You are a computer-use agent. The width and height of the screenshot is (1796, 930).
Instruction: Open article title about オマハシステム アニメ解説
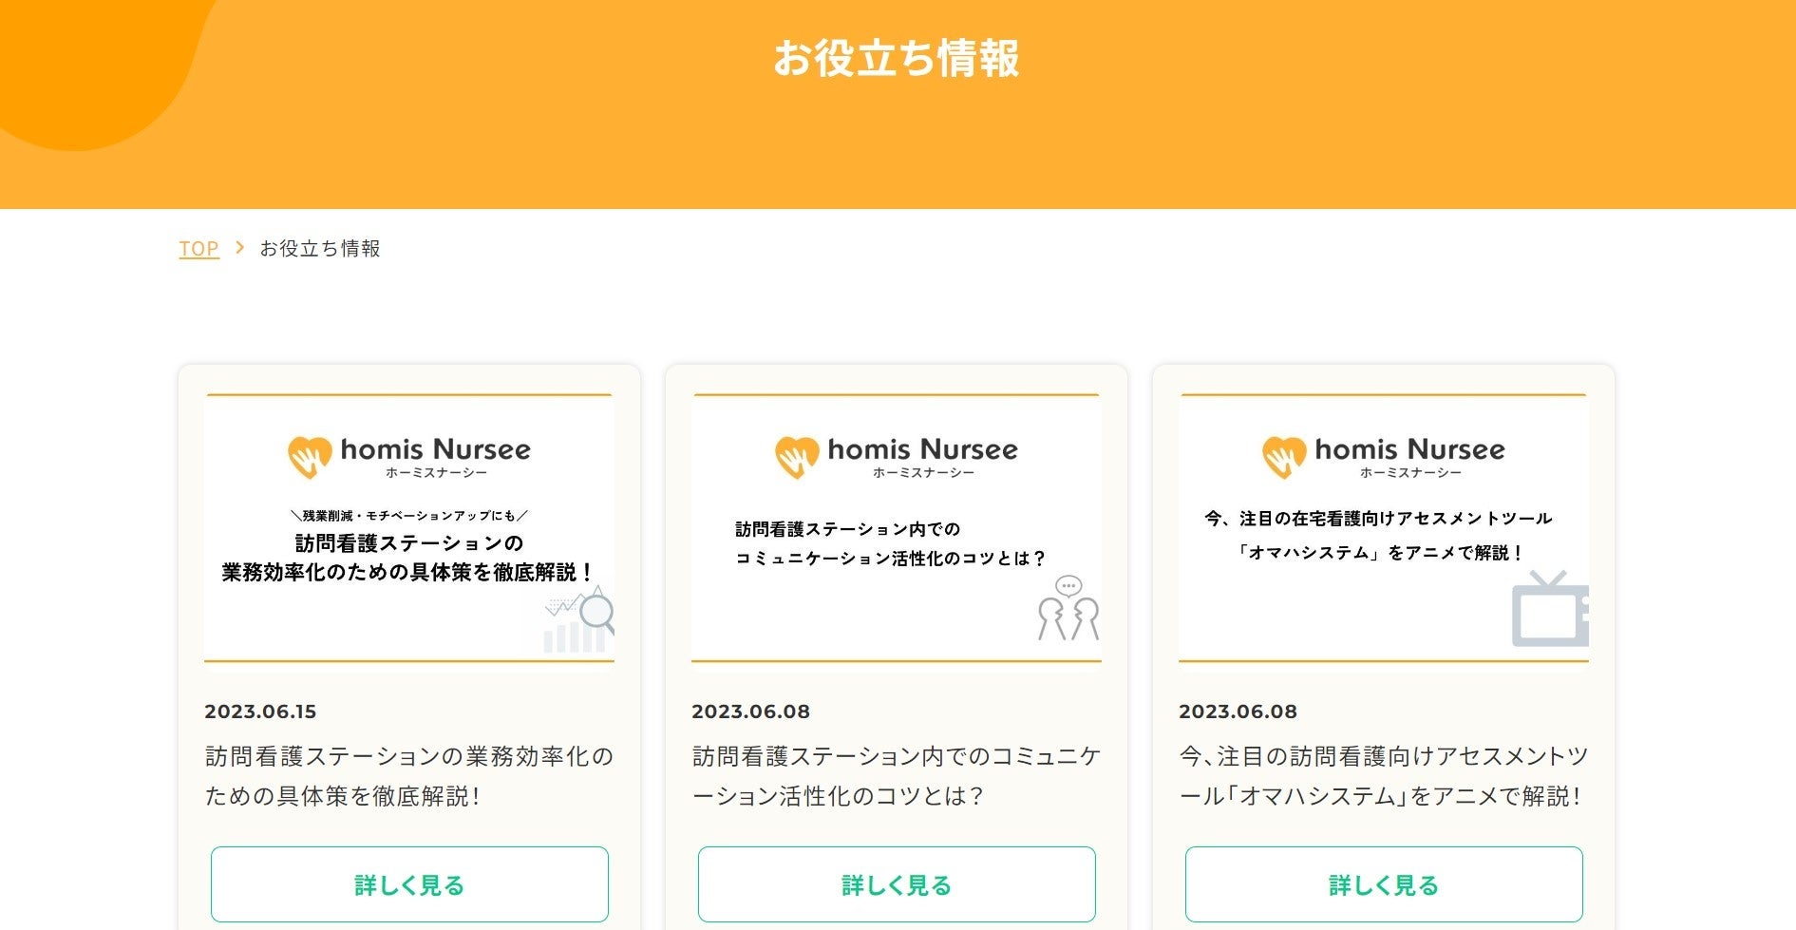tap(1383, 776)
